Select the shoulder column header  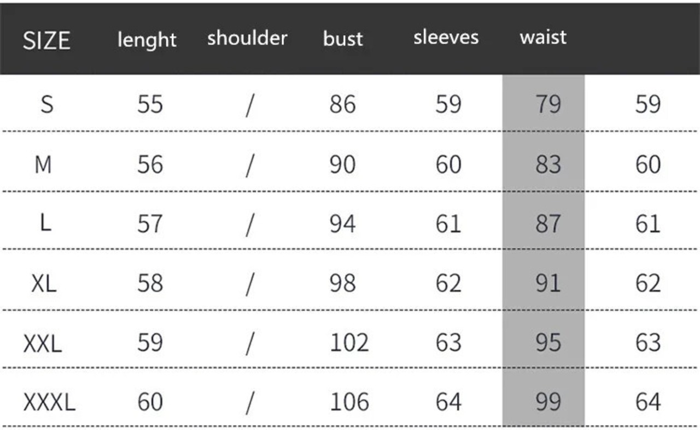point(247,38)
